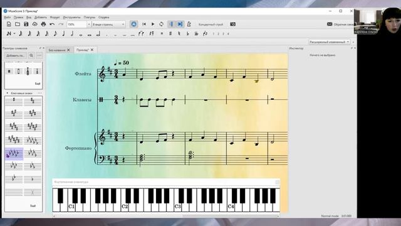This screenshot has width=401, height=226.
Task: Select the half note duration
Action: [x=72, y=33]
